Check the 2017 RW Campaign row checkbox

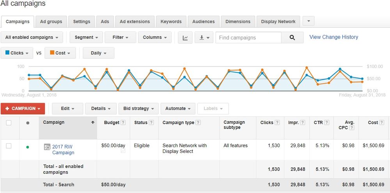pos(9,146)
